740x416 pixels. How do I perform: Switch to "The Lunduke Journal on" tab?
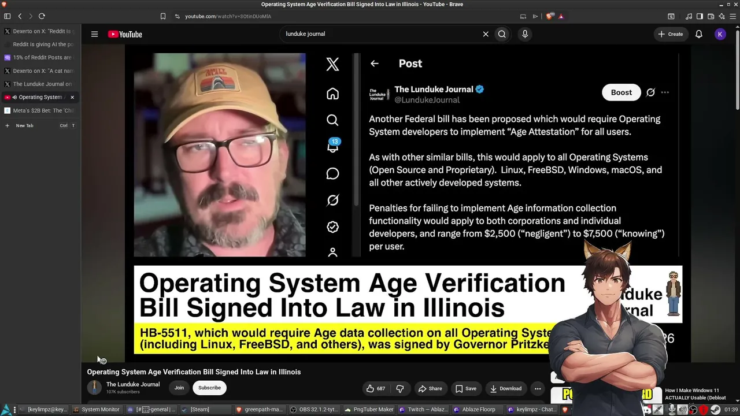click(40, 84)
